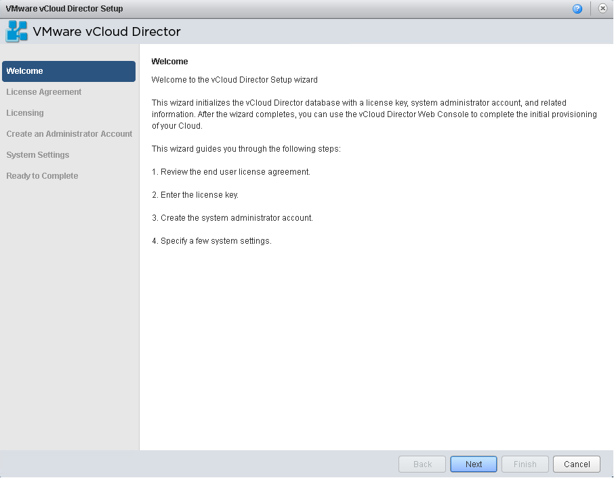Click the VMware vCloud Director header text

(x=106, y=32)
